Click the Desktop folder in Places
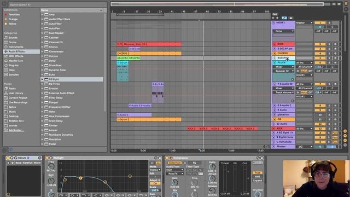 tap(13, 116)
